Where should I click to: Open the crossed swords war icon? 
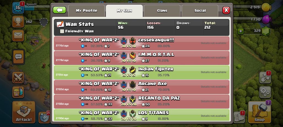(x=18, y=78)
